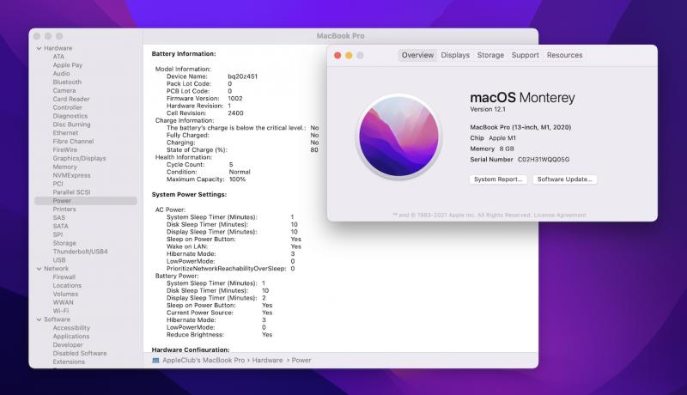Select Controller in the sidebar
The height and width of the screenshot is (395, 687).
pyautogui.click(x=68, y=107)
